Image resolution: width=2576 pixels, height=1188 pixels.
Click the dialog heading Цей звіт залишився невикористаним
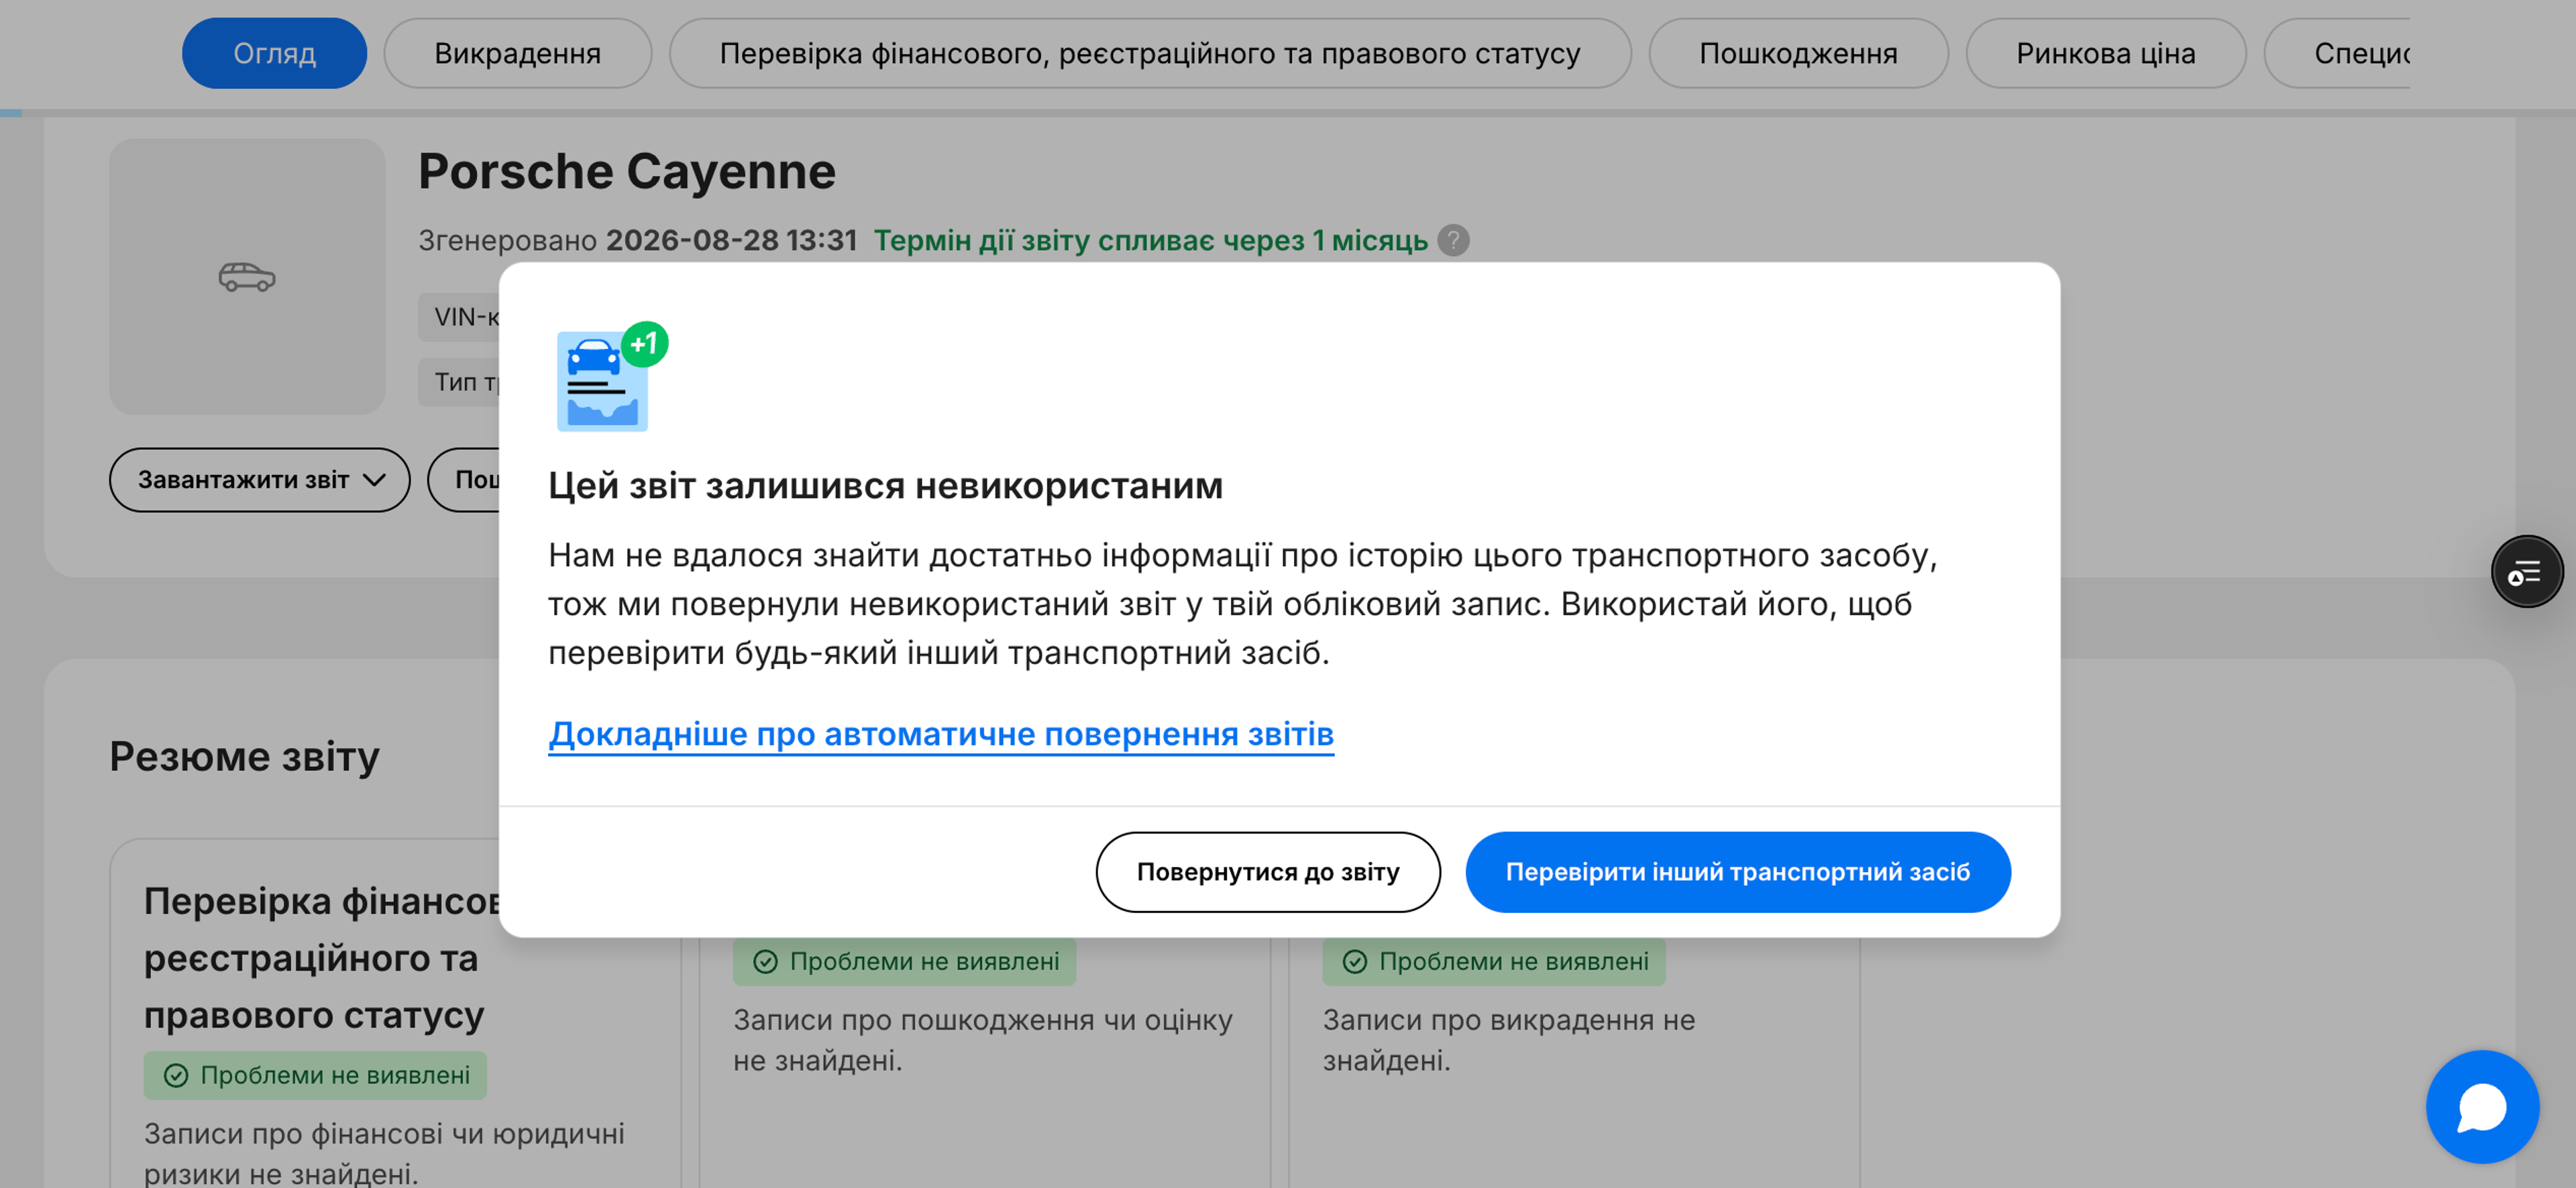[x=885, y=486]
